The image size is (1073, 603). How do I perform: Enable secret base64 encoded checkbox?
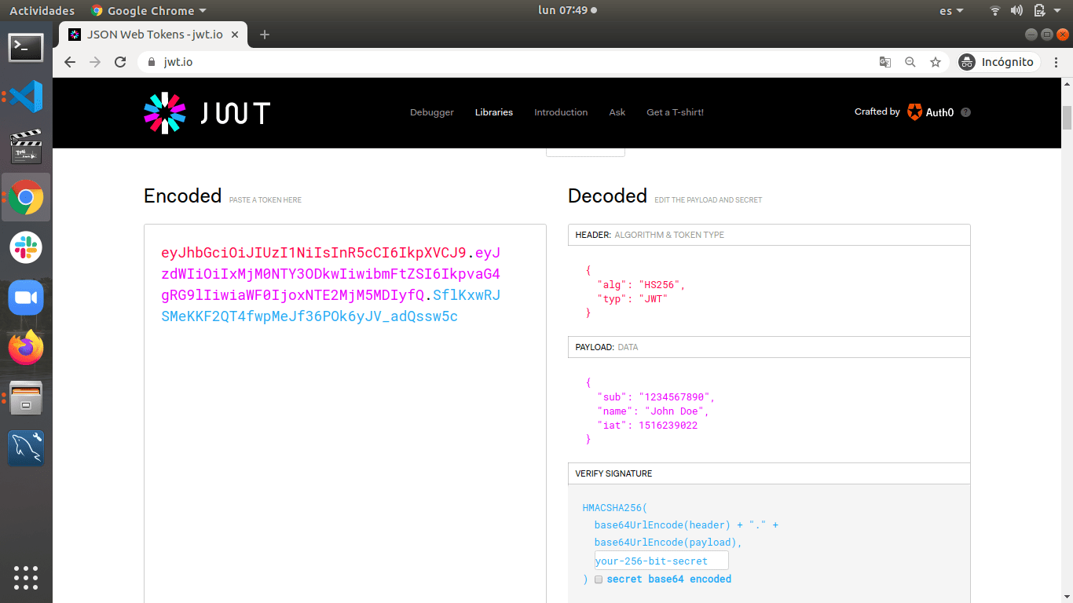pos(599,579)
